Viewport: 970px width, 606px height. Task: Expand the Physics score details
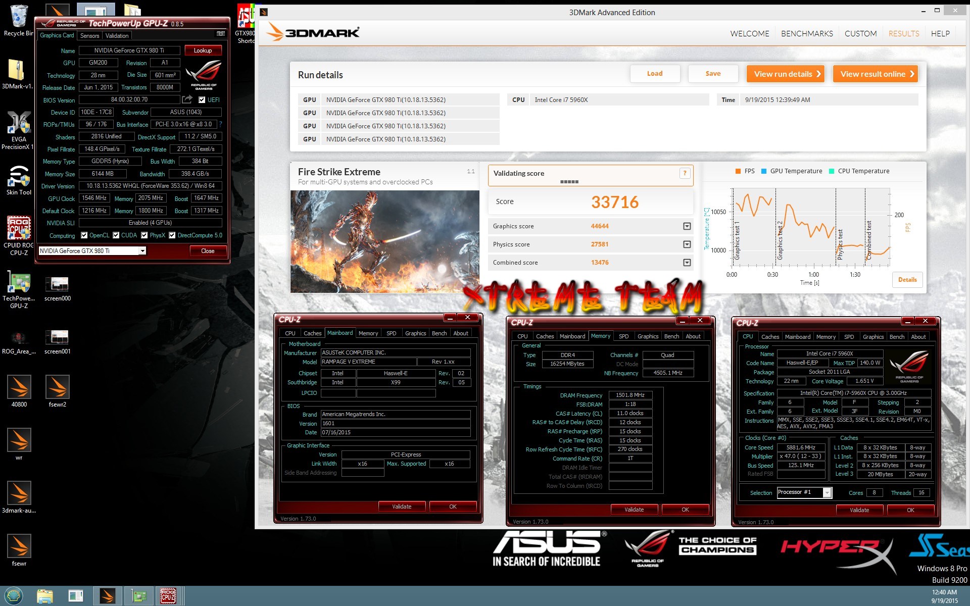[x=687, y=244]
